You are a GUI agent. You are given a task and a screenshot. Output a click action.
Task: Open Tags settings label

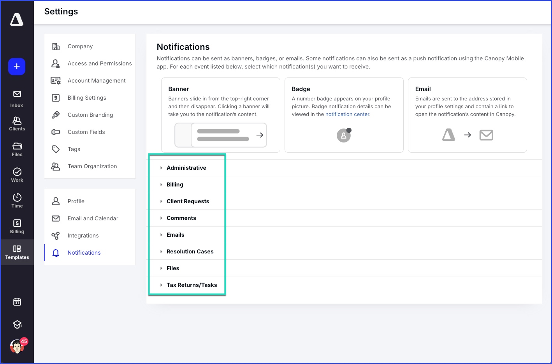coord(74,149)
